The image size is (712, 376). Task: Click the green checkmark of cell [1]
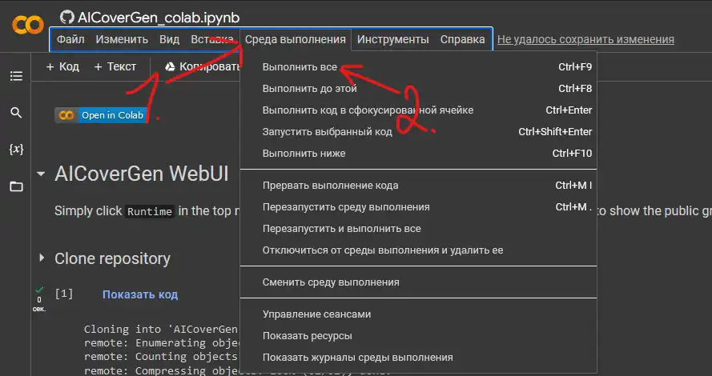point(39,290)
